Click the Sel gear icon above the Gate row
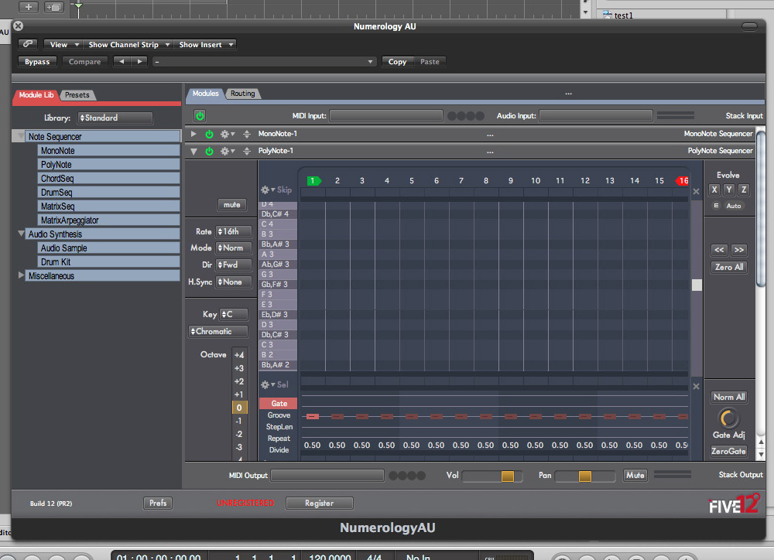 click(x=265, y=384)
